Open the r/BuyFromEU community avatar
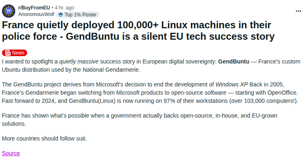This screenshot has height=161, width=305. [x=9, y=11]
